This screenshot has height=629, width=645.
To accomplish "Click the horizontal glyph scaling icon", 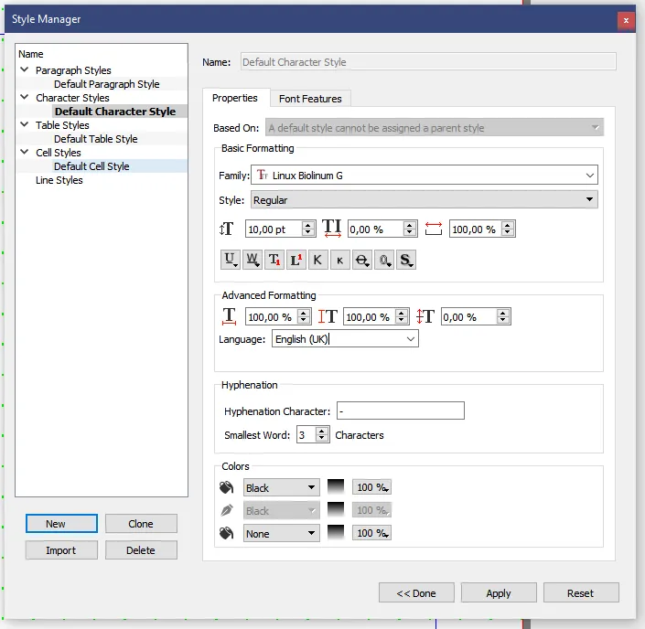I will click(229, 317).
